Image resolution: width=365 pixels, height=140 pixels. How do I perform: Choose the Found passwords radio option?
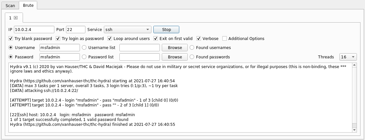tap(192, 57)
